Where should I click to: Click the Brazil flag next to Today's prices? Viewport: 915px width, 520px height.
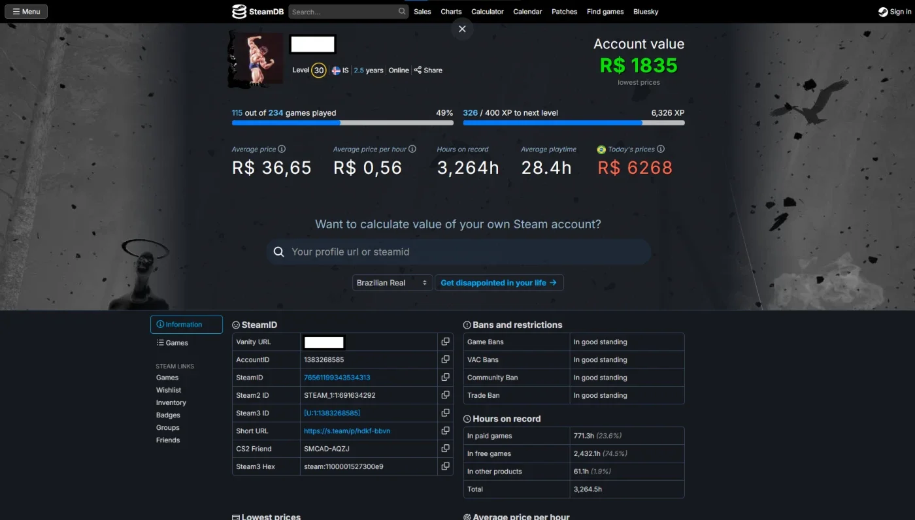(601, 150)
